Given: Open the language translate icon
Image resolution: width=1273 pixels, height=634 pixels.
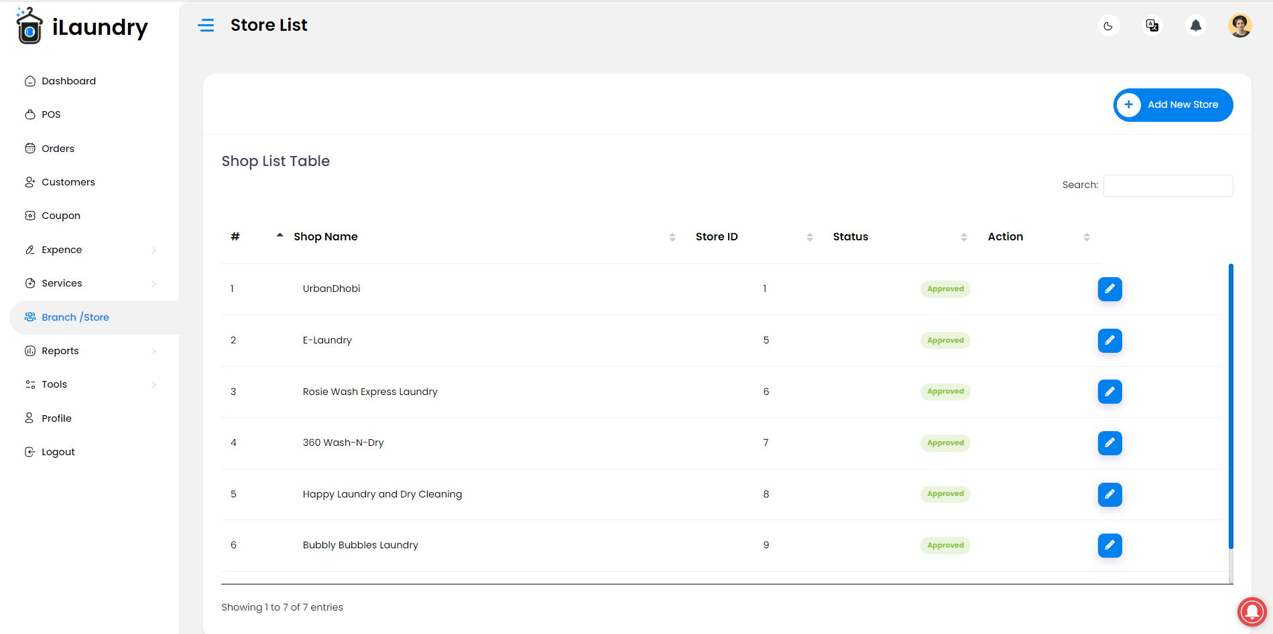Looking at the screenshot, I should pyautogui.click(x=1152, y=26).
